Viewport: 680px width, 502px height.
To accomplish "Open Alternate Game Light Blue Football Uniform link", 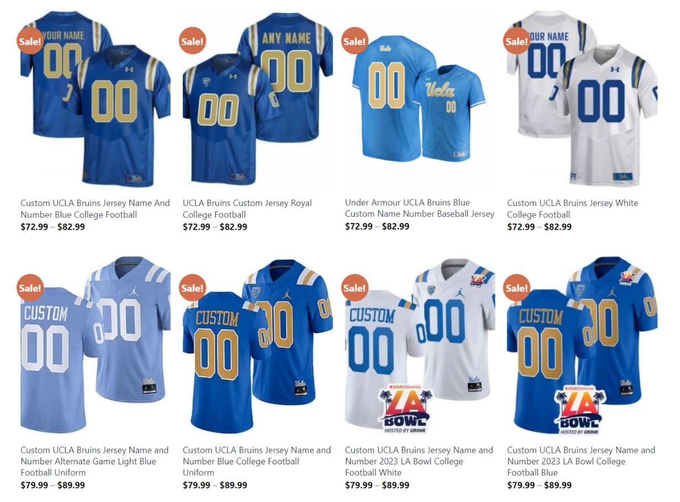I will point(95,461).
